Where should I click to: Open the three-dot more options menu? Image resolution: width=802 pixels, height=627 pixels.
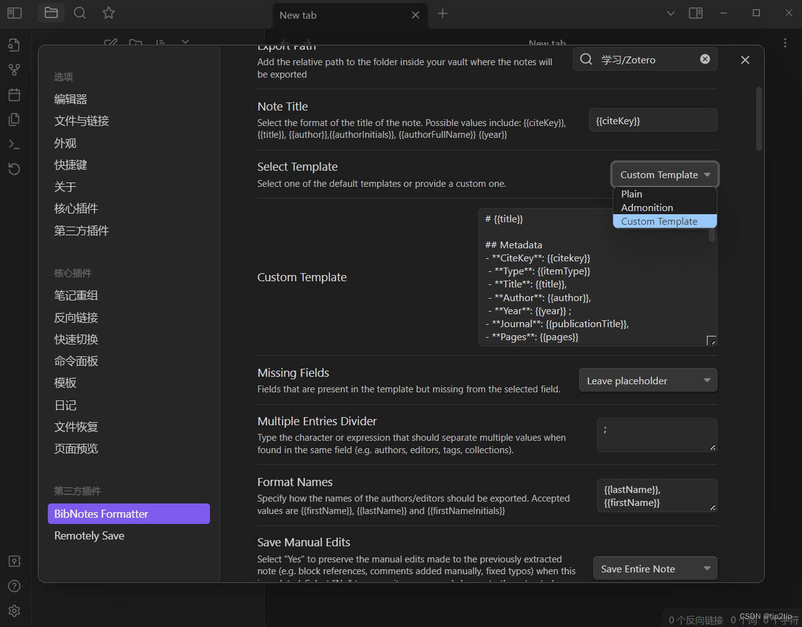(785, 43)
